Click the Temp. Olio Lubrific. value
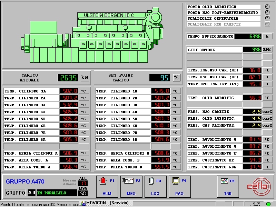Viewport: 276px width, 207px height. pyautogui.click(x=252, y=98)
